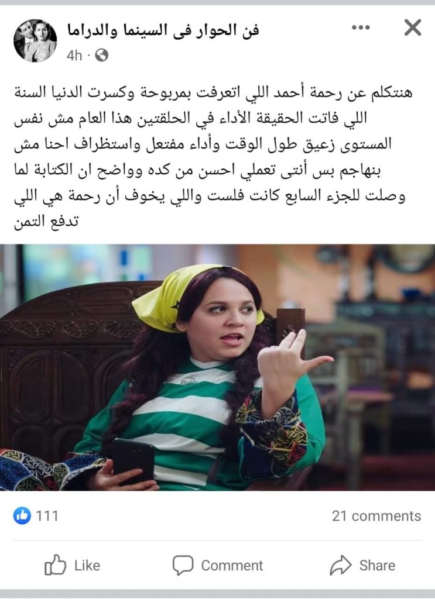435x599 pixels.
Task: Open page فن الحوار فى السينما والدراما
Action: (x=163, y=29)
